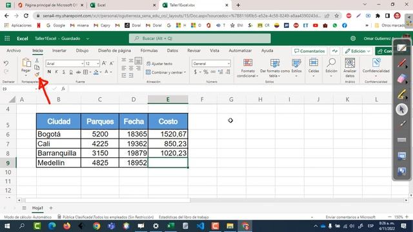Click the app launcher grid icon
413x232 pixels.
point(7,39)
